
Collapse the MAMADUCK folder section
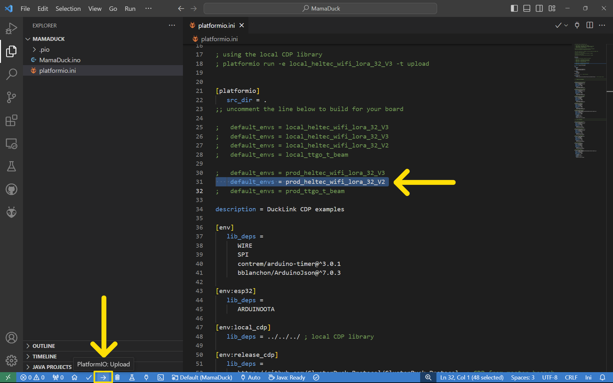(103, 39)
